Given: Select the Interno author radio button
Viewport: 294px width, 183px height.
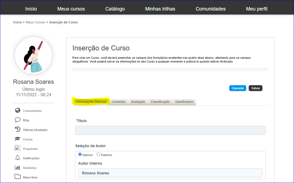Looking at the screenshot, I should tap(80, 154).
